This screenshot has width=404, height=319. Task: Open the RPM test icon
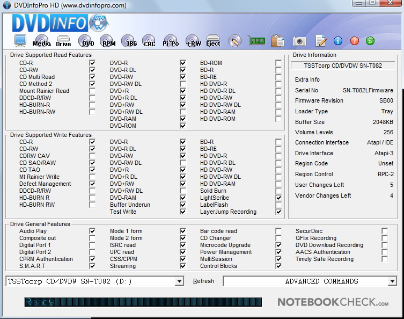click(x=108, y=41)
